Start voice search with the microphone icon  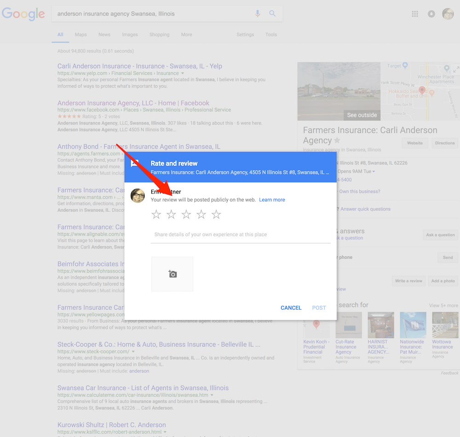[x=258, y=13]
